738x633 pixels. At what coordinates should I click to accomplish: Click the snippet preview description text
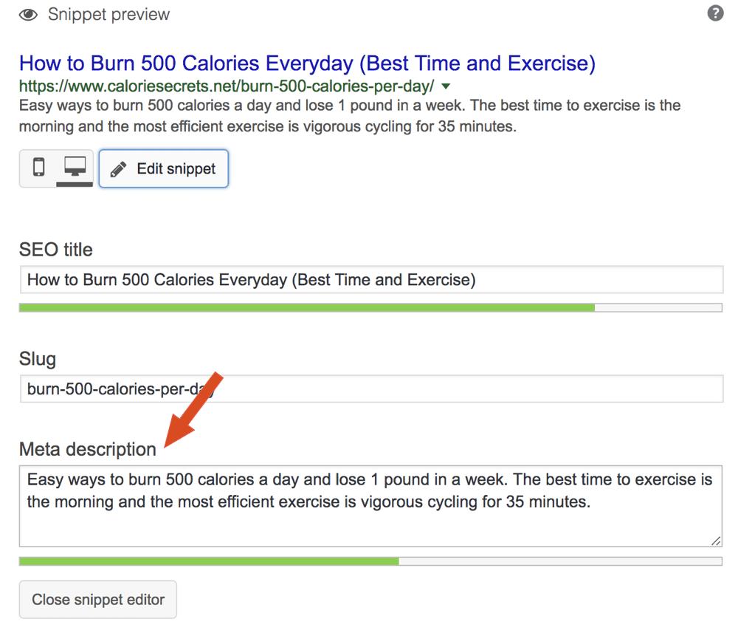349,115
